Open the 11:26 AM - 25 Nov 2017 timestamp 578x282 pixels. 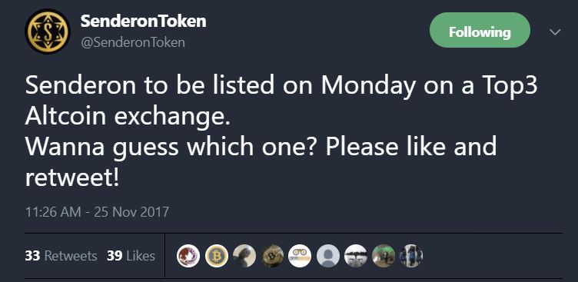(x=97, y=212)
